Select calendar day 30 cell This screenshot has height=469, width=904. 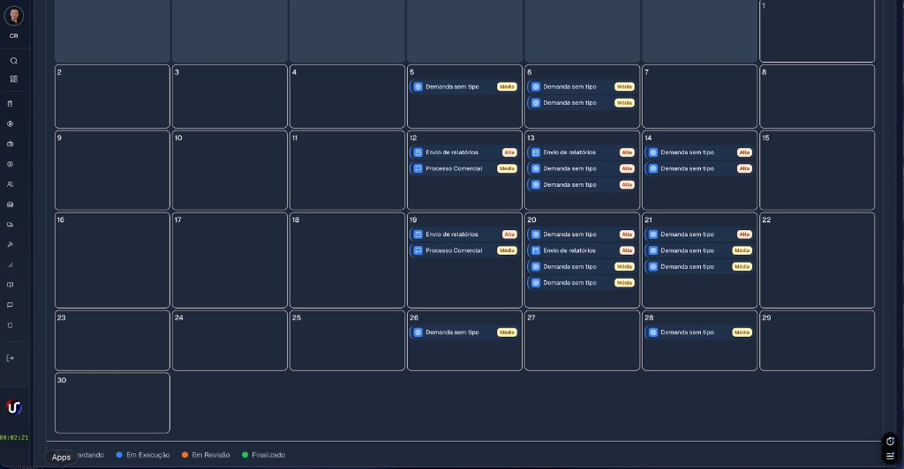click(x=112, y=403)
